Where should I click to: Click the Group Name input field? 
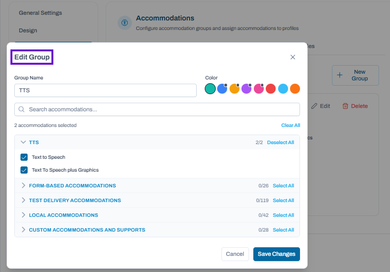(105, 90)
